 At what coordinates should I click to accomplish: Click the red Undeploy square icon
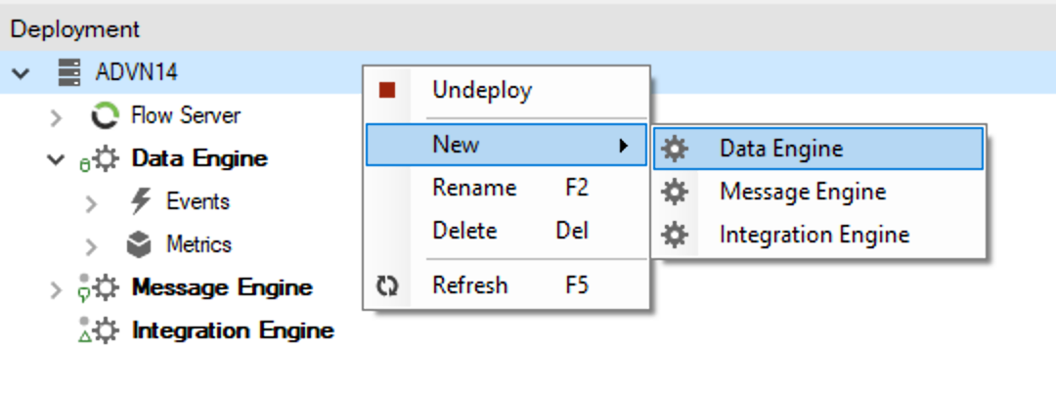(386, 90)
